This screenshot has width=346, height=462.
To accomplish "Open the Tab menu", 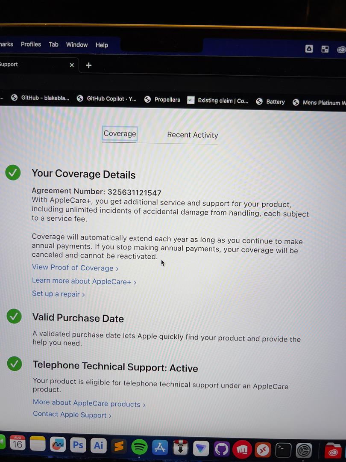I will click(x=53, y=44).
